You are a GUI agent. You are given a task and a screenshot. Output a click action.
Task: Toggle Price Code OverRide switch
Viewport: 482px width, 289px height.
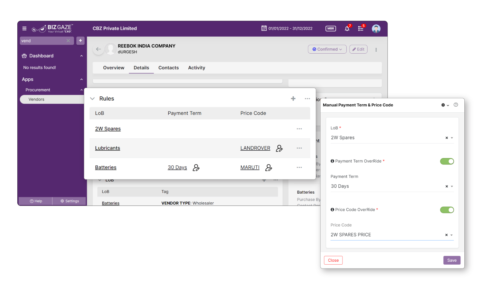click(x=447, y=210)
